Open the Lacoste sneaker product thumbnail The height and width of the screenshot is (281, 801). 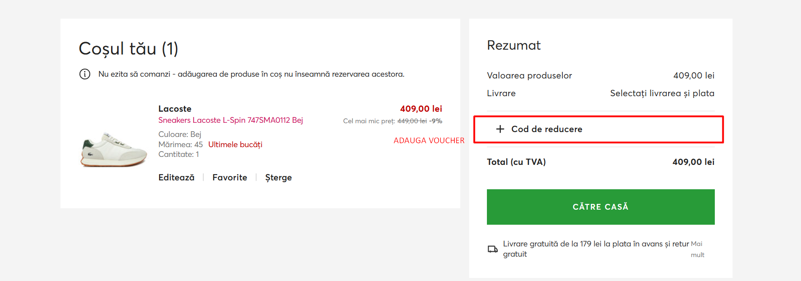point(114,149)
